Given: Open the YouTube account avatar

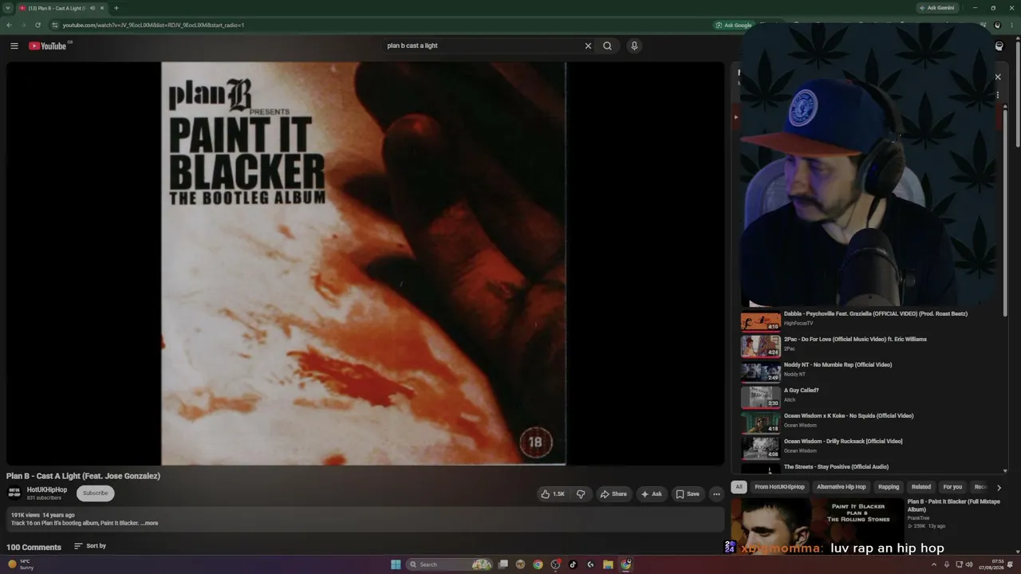Looking at the screenshot, I should pos(999,46).
